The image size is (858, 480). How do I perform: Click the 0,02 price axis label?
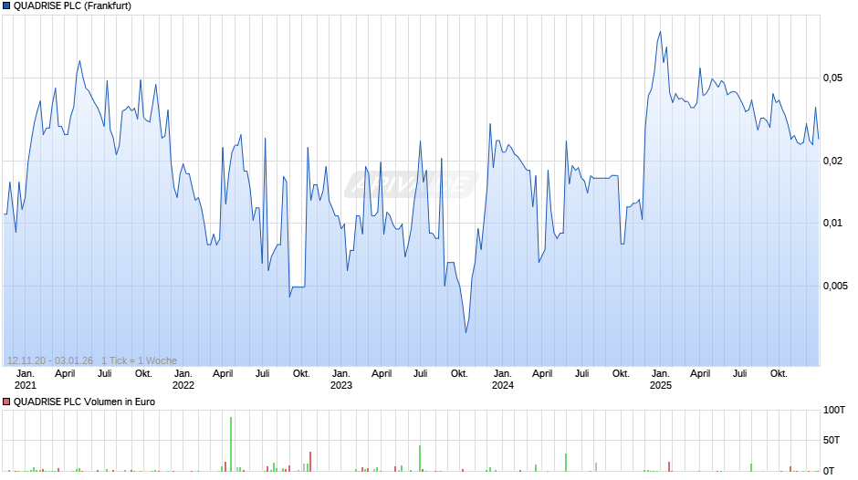pyautogui.click(x=832, y=161)
